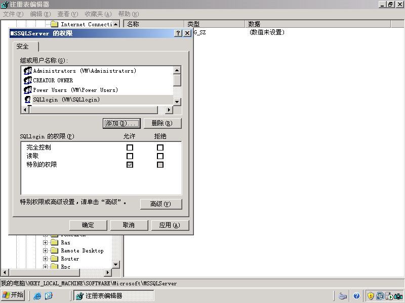
Task: Click the camera icon in system tray
Action: coord(398,296)
